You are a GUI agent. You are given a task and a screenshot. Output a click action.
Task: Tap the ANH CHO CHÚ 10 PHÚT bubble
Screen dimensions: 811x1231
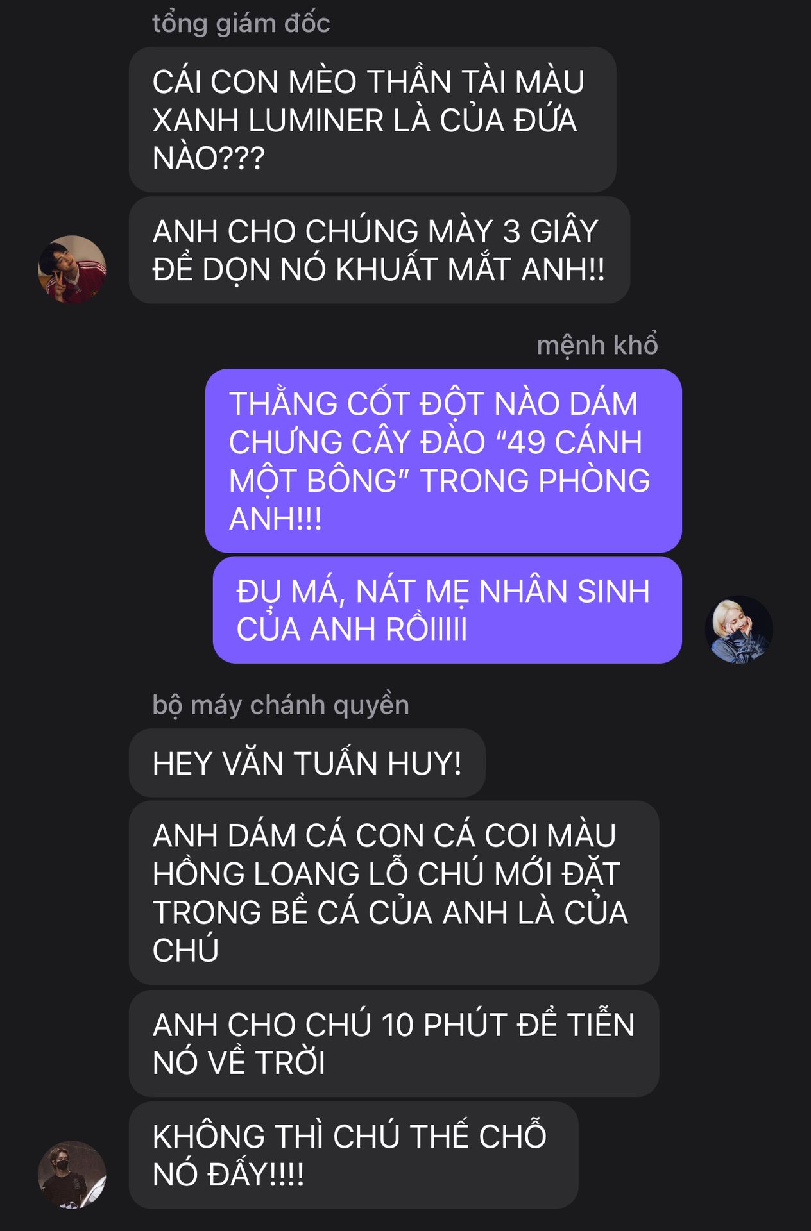coord(394,1043)
